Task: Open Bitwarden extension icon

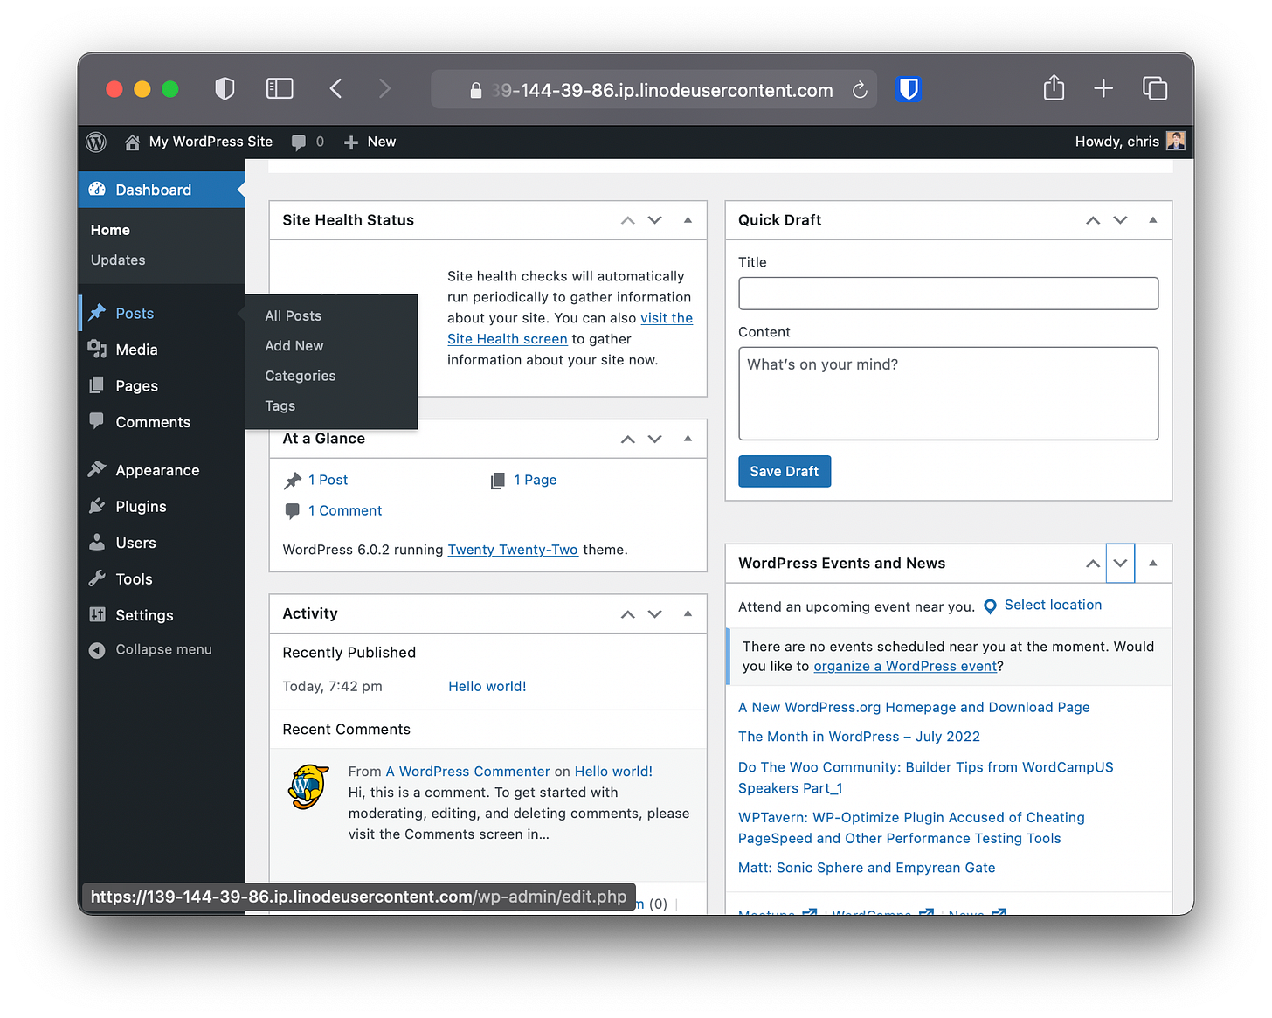Action: 909,89
